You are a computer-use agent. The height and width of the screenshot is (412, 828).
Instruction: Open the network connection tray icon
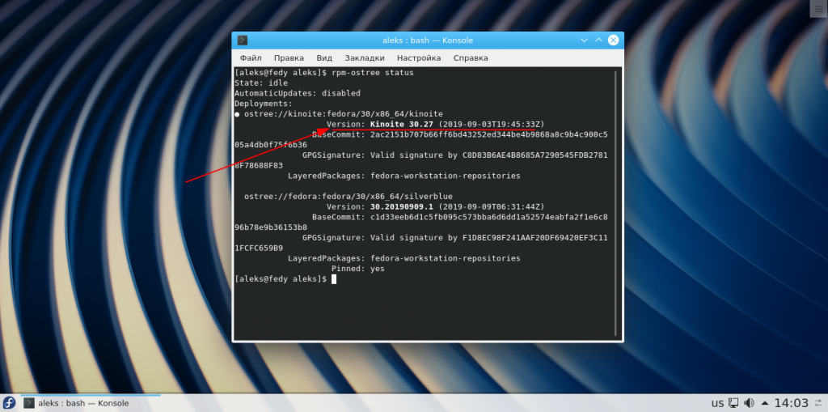pyautogui.click(x=733, y=403)
